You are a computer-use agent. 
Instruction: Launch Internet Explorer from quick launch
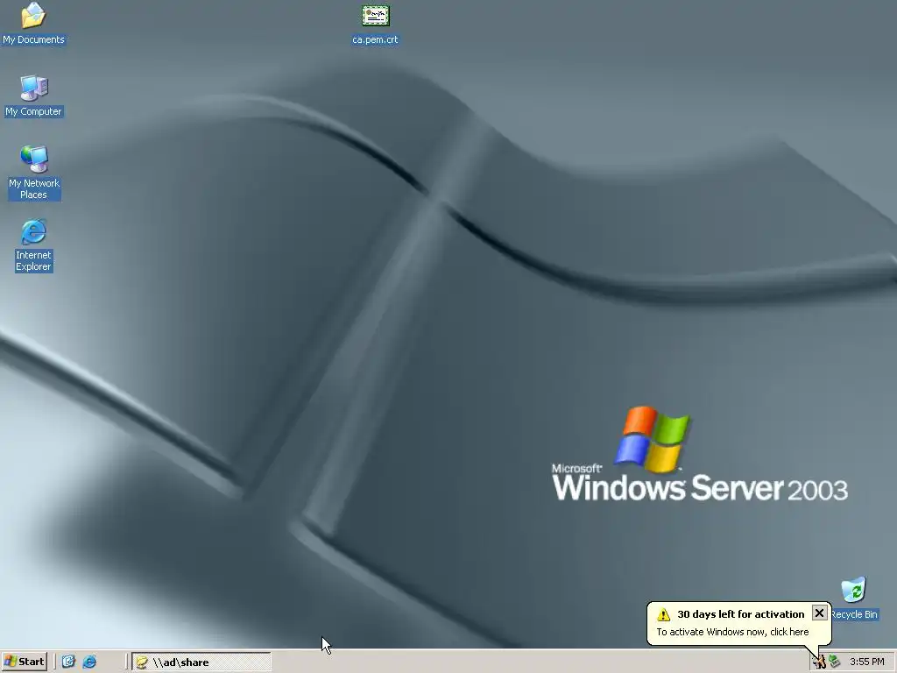coord(89,662)
